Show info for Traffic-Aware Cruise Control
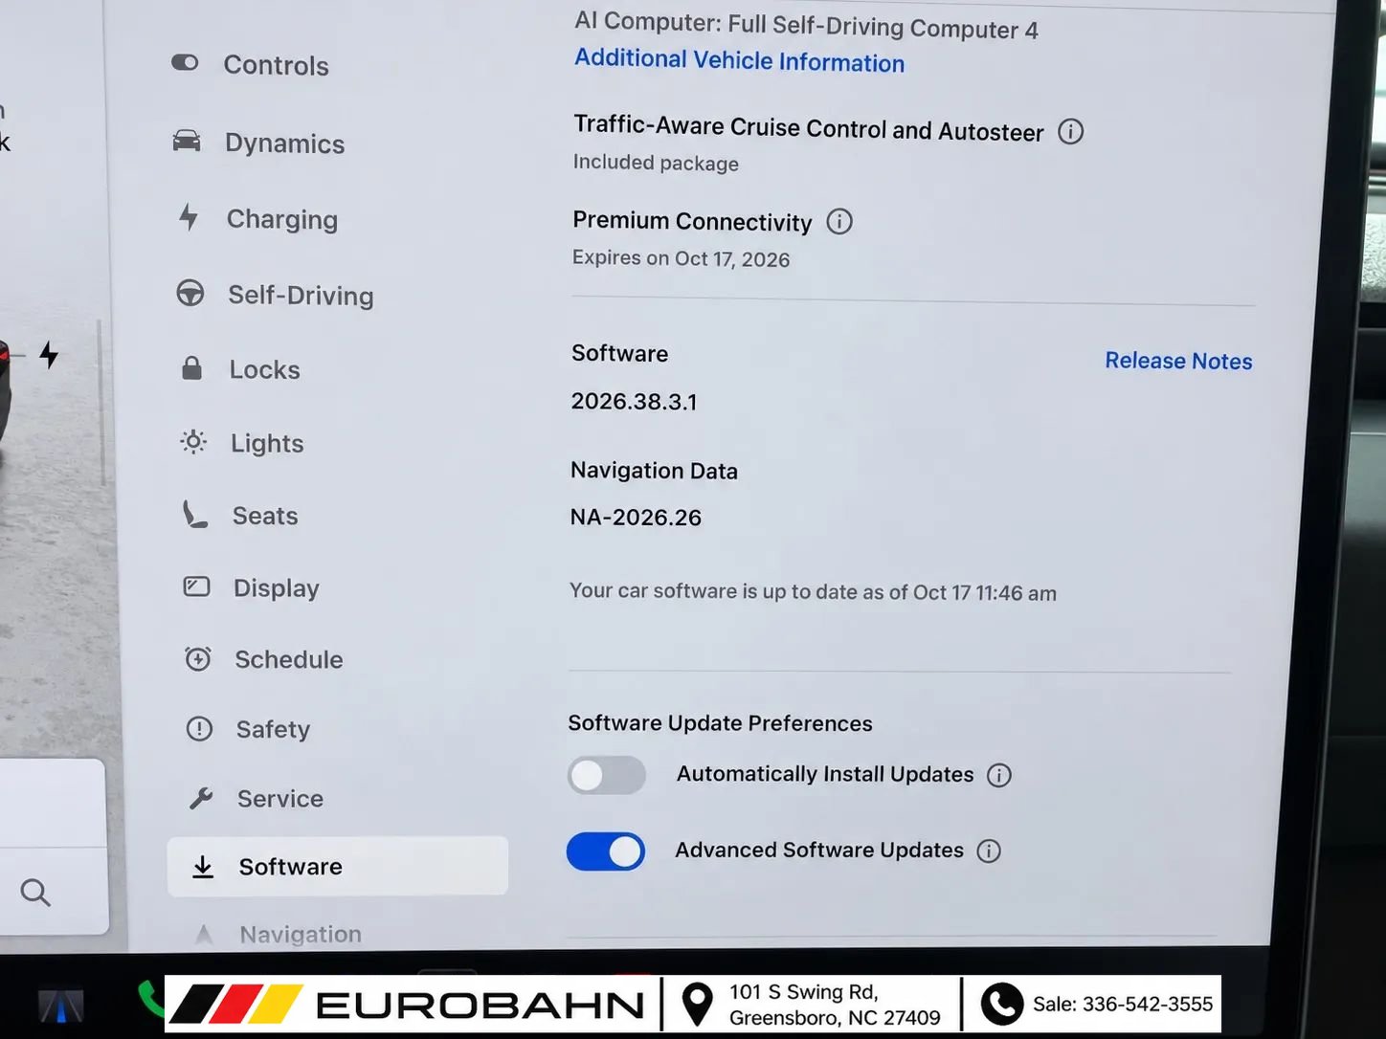The width and height of the screenshot is (1386, 1039). tap(1071, 131)
